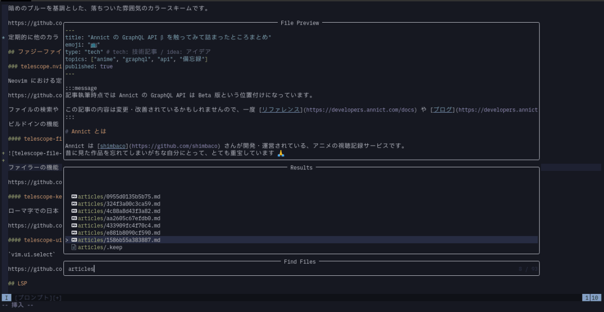Viewport: 604px width, 312px height.
Task: Click the リファレンス link in preview
Action: 281,110
